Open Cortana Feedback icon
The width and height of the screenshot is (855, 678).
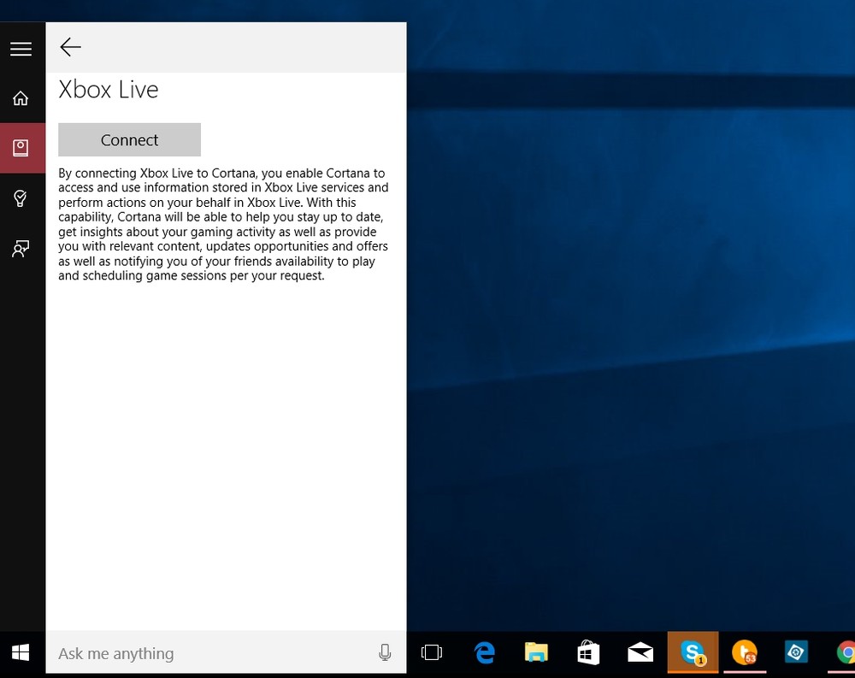pyautogui.click(x=21, y=249)
